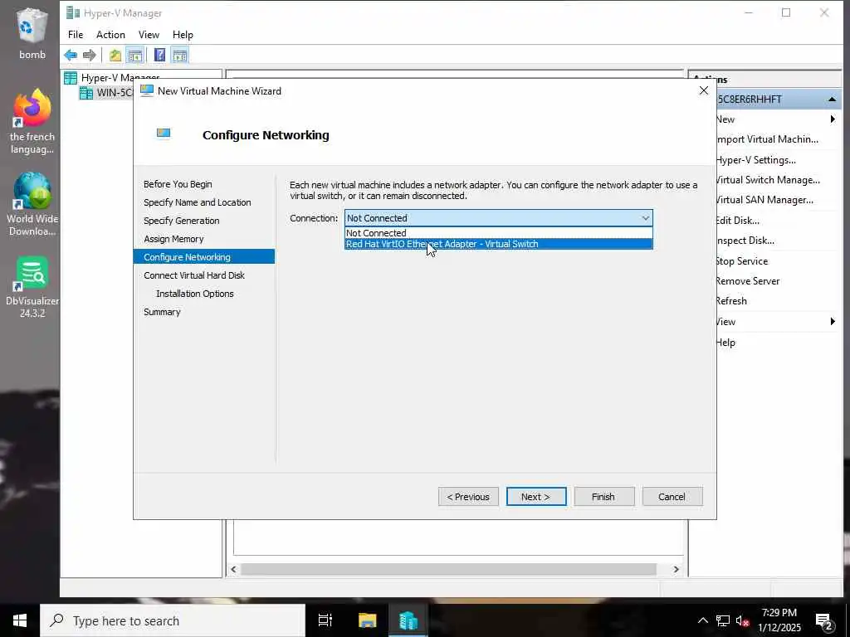
Task: Close the New Virtual Machine Wizard
Action: pyautogui.click(x=704, y=90)
